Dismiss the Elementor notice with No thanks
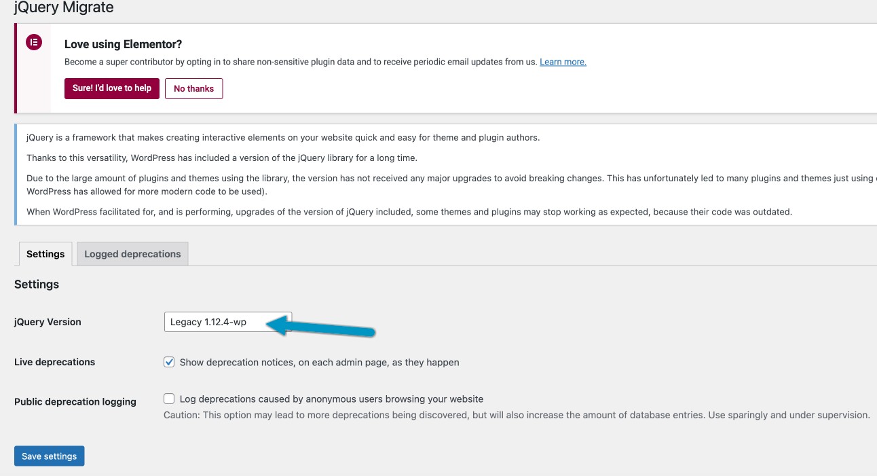 [193, 88]
